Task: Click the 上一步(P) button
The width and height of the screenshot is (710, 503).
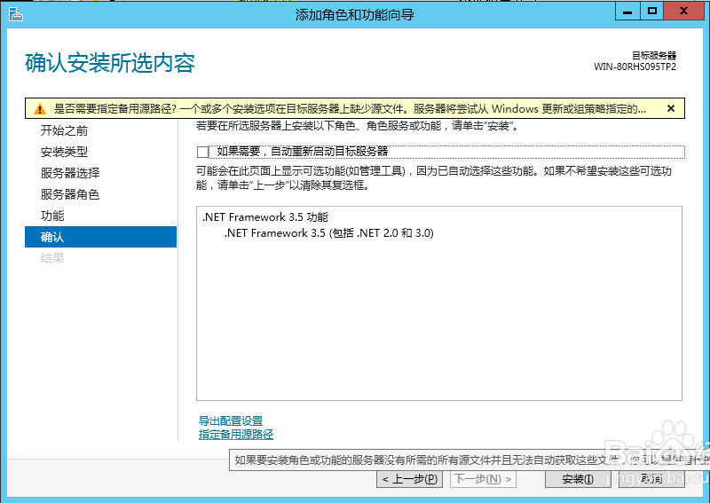Action: (x=411, y=479)
